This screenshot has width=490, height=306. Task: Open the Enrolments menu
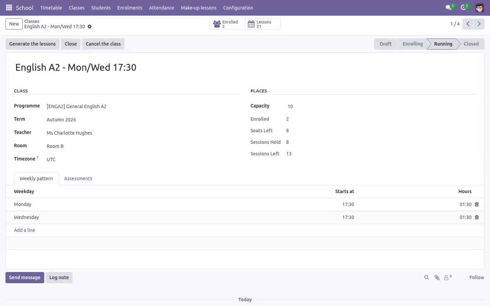click(130, 7)
